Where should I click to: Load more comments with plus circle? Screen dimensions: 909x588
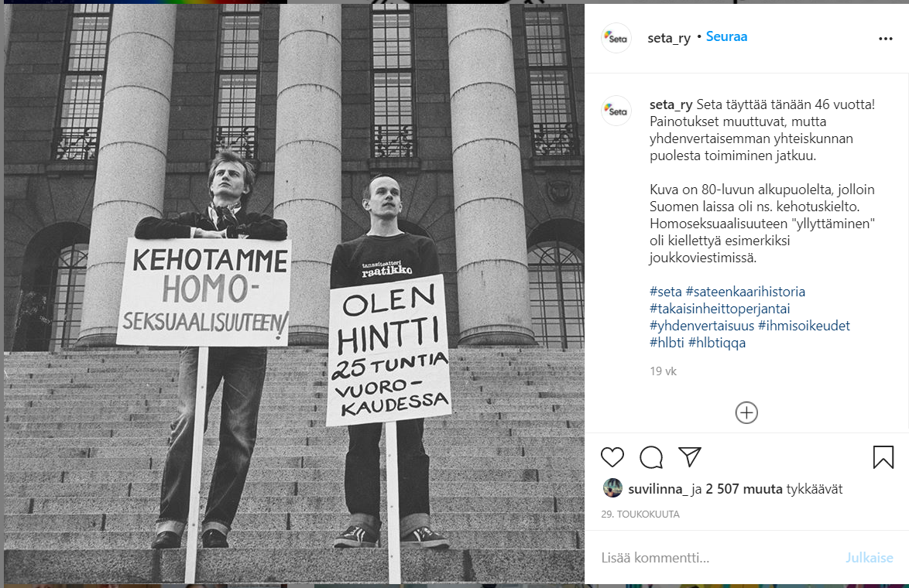pyautogui.click(x=746, y=413)
